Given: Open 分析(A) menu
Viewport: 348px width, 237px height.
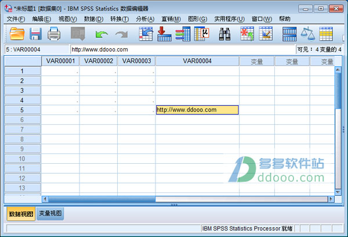Looking at the screenshot, I should click(145, 19).
